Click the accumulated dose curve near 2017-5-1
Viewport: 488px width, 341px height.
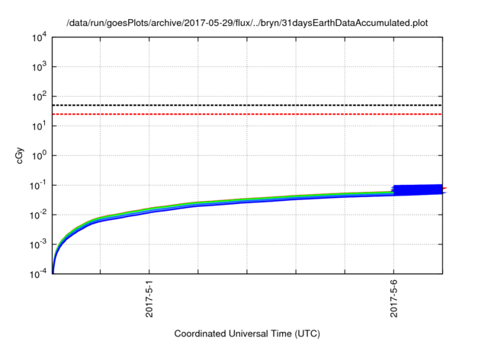coord(149,210)
